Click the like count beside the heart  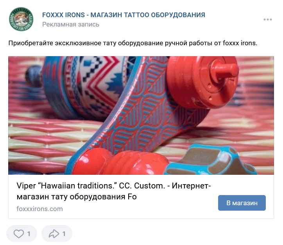(29, 234)
